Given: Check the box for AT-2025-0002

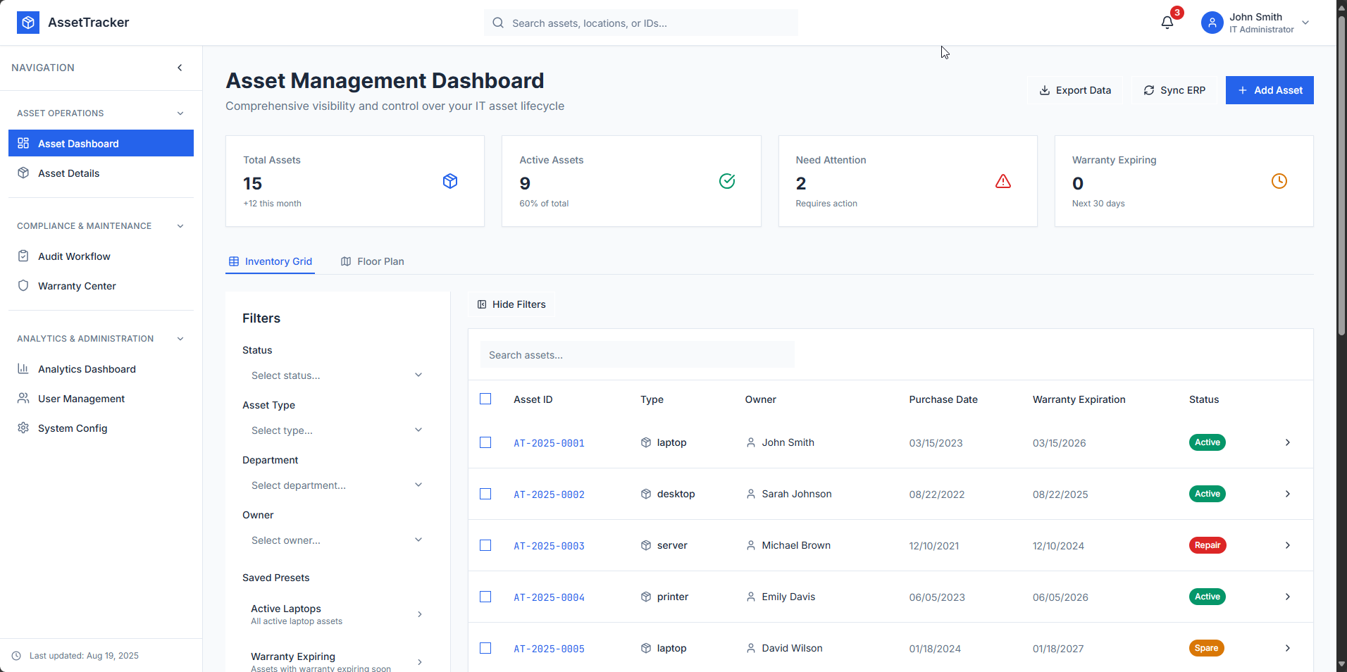Looking at the screenshot, I should pos(485,494).
